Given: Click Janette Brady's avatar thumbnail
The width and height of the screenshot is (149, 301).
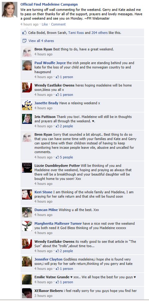Looking at the screenshot, I should pos(27,105).
